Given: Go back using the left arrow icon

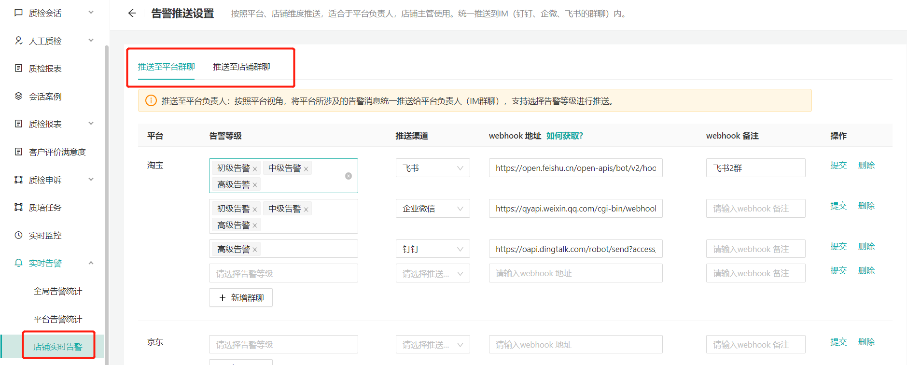Looking at the screenshot, I should 132,14.
